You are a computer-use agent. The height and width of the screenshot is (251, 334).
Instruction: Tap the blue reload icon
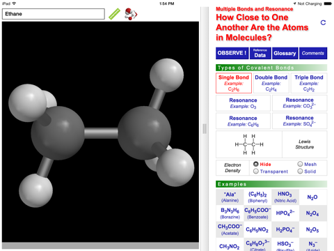click(323, 22)
